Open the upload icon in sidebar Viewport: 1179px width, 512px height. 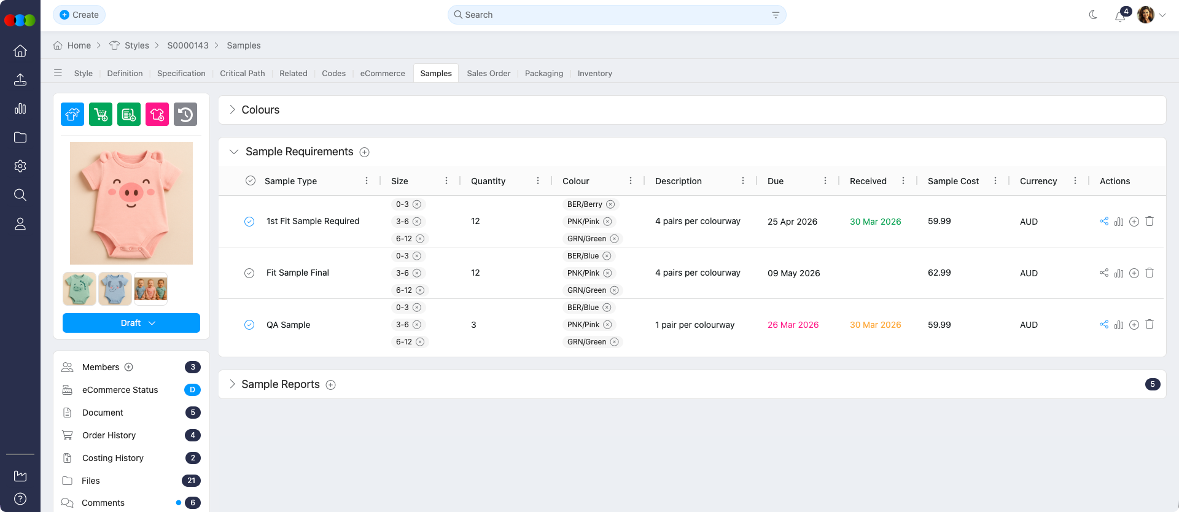[x=20, y=80]
